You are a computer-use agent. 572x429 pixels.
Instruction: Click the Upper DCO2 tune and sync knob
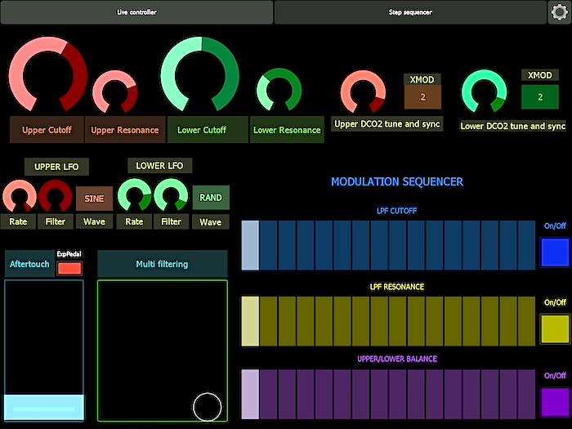pos(363,92)
